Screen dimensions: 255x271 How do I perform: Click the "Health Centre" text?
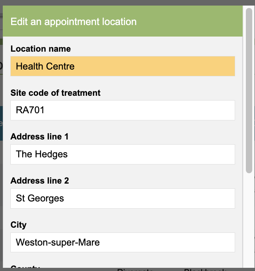pyautogui.click(x=45, y=66)
